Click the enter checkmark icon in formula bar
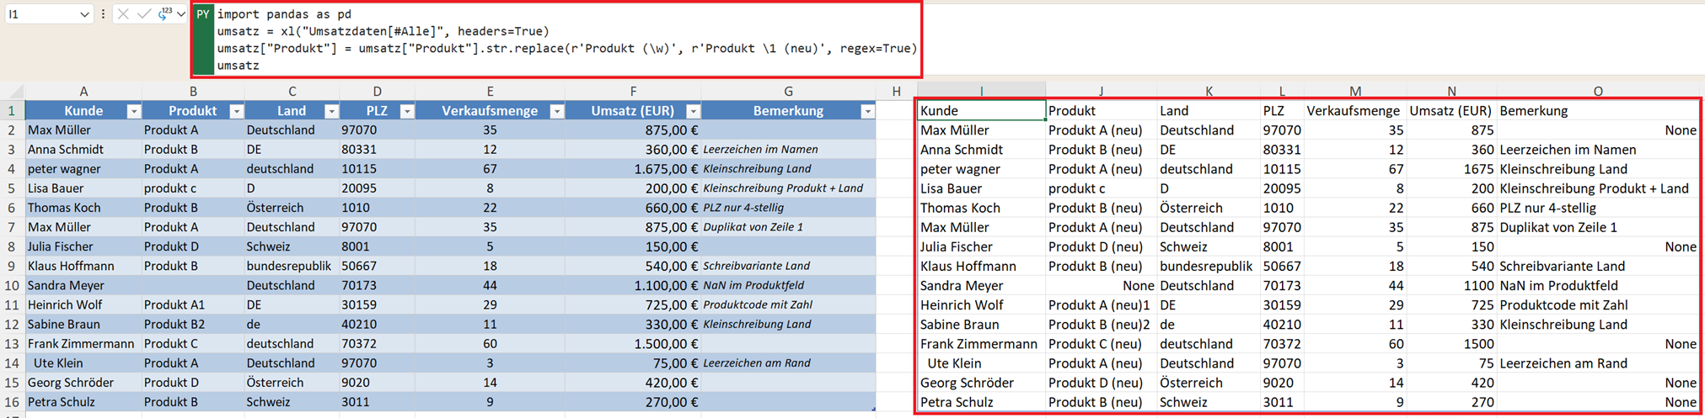Image resolution: width=1705 pixels, height=418 pixels. [144, 14]
